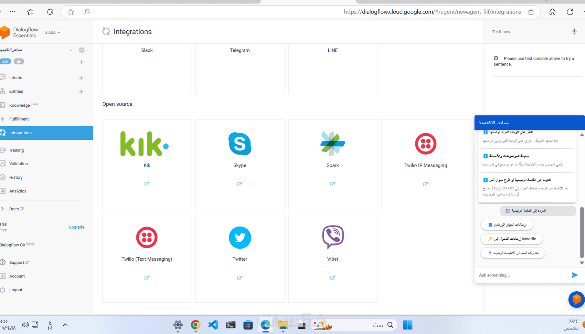
Task: Select the Telegram integration card
Action: coord(240,69)
